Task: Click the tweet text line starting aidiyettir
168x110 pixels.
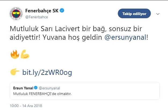Action: (79, 38)
